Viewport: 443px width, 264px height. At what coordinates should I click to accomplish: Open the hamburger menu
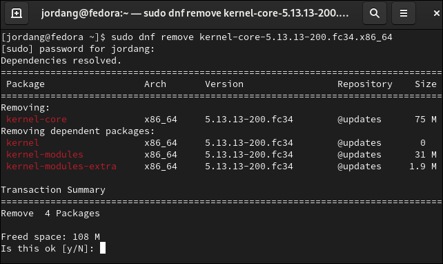pos(404,13)
